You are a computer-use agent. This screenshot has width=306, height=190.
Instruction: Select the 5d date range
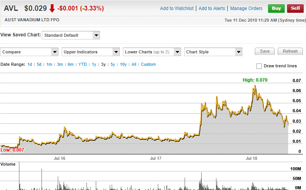39,65
